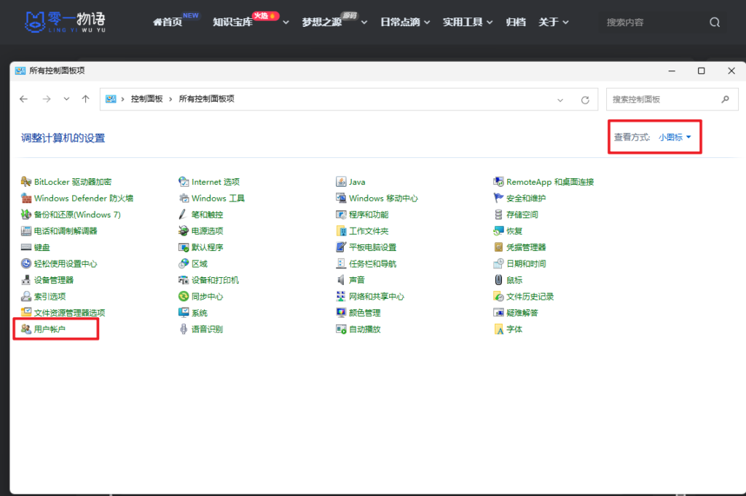Open the 查看方式 小图标 dropdown
Viewport: 746px width, 496px height.
[x=675, y=137]
